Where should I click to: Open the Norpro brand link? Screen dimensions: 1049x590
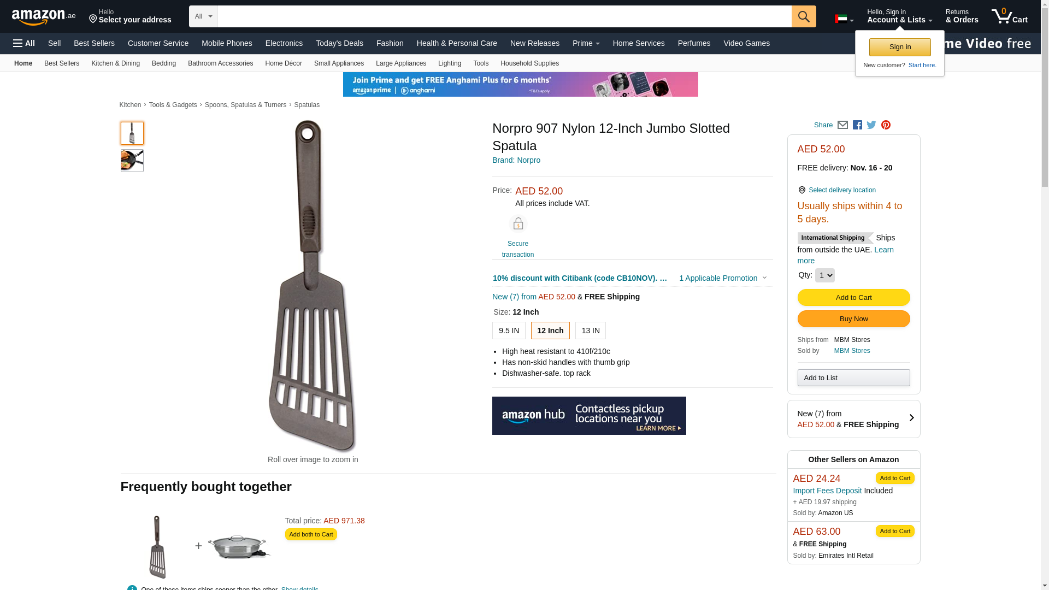[516, 160]
